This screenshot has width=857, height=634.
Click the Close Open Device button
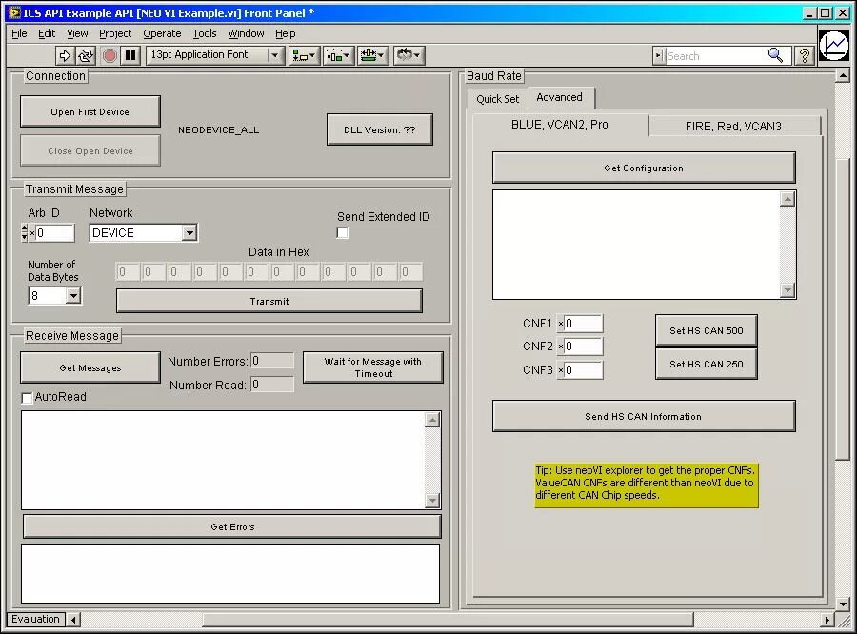(x=90, y=150)
